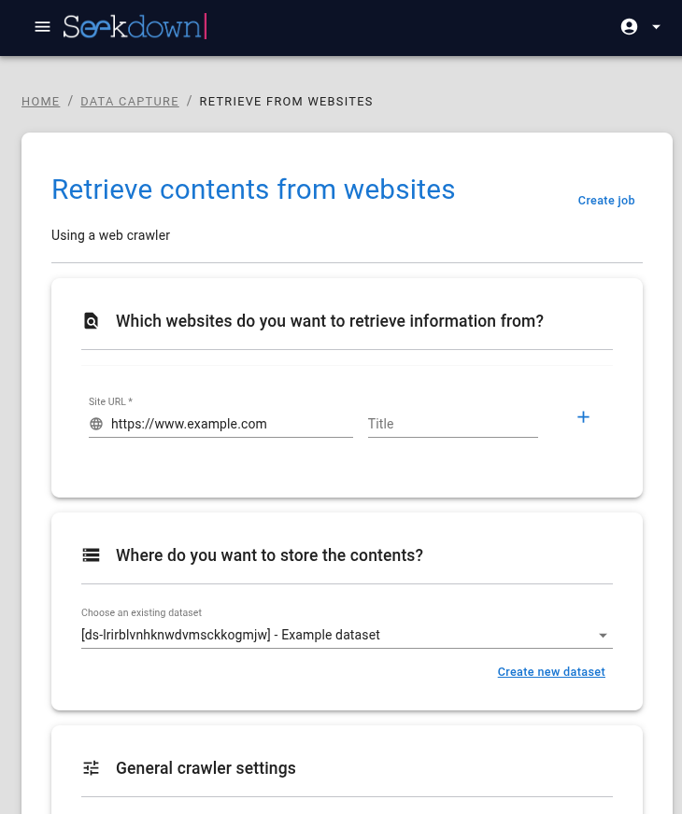Click the Where do you want to store heading
This screenshot has height=814, width=682.
270,554
